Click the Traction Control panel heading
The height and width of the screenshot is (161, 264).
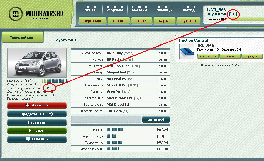point(193,40)
